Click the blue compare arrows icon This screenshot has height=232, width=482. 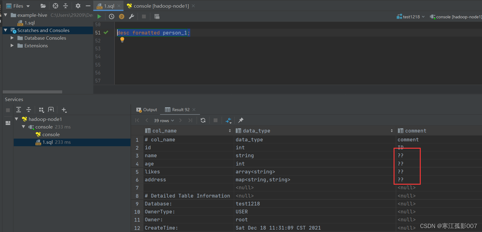tap(228, 121)
